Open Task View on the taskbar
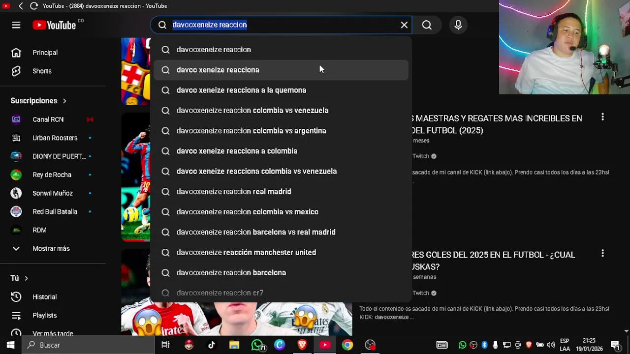This screenshot has height=354, width=630. click(166, 345)
